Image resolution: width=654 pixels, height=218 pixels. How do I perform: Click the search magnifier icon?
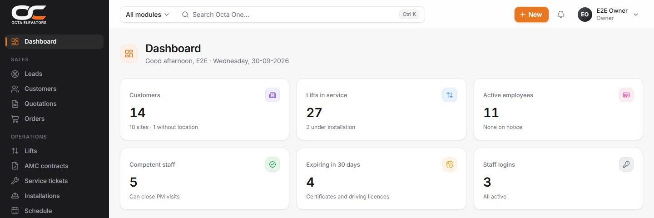coord(185,15)
